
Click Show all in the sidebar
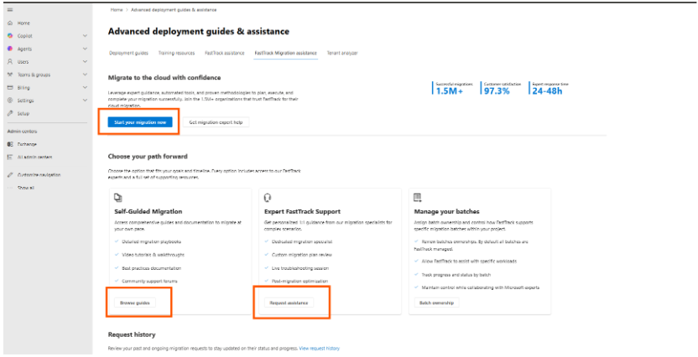tap(26, 188)
